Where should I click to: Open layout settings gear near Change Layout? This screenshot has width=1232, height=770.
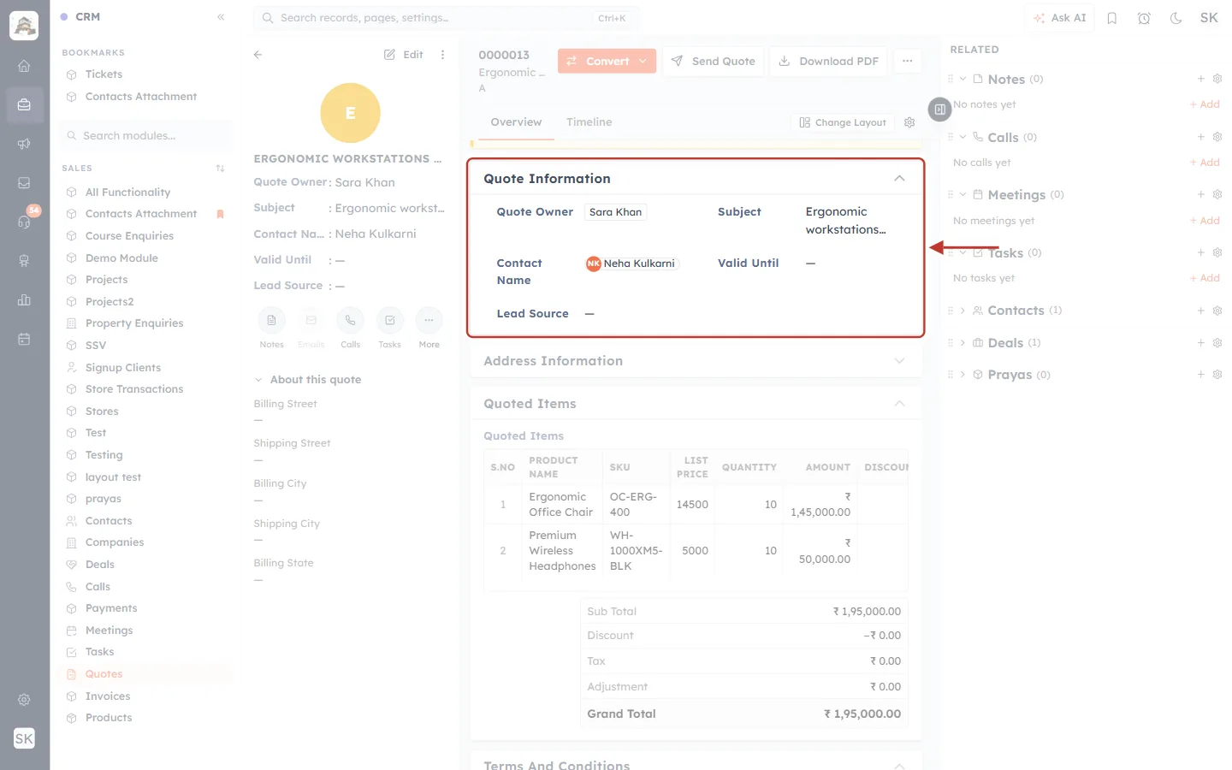(909, 122)
